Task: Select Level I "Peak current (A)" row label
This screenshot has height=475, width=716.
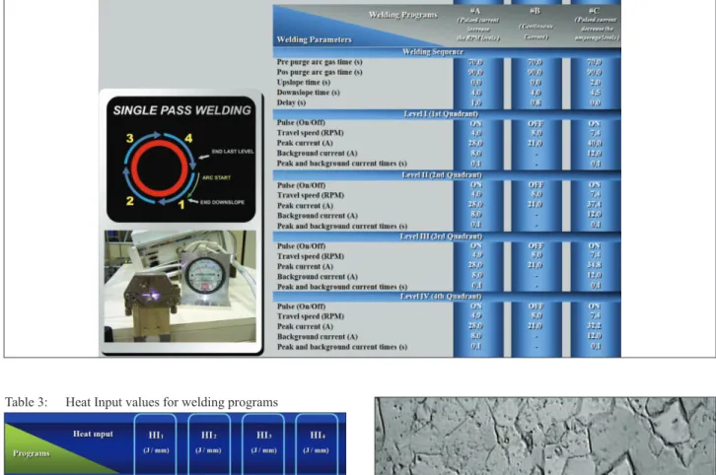Action: pos(305,143)
